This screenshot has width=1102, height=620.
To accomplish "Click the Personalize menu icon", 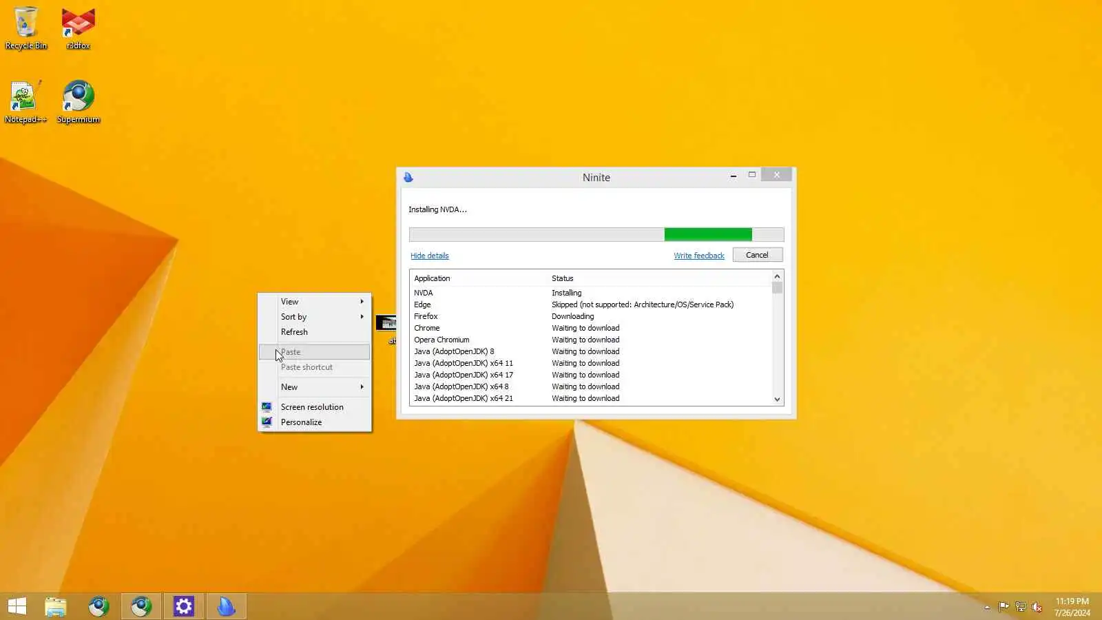I will [267, 422].
